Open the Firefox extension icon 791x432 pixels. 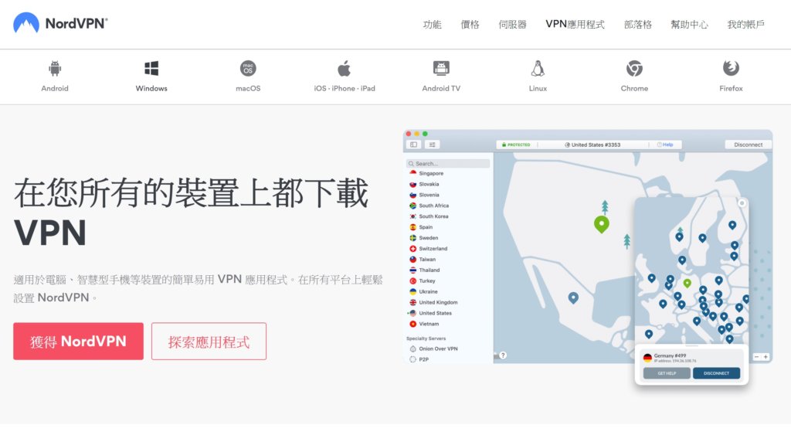(731, 68)
